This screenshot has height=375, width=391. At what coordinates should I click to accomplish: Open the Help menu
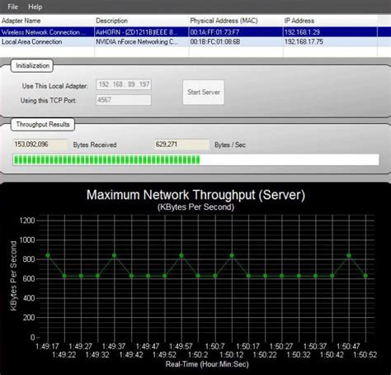(35, 7)
